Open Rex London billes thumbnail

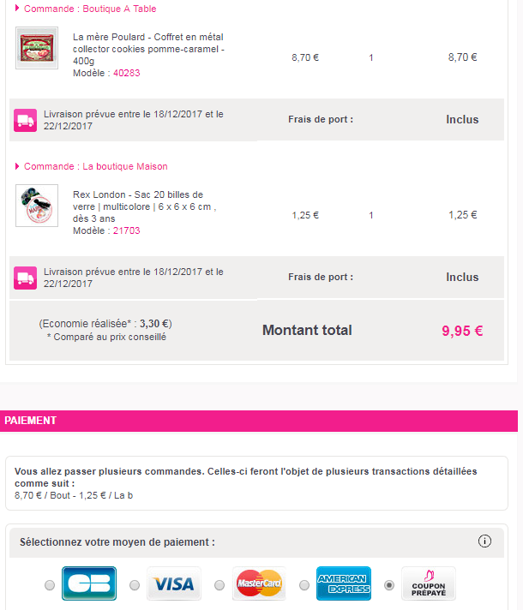pyautogui.click(x=37, y=206)
